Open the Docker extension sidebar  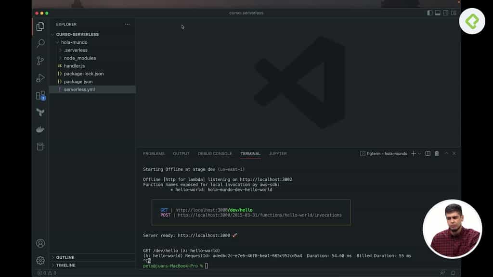pos(40,129)
